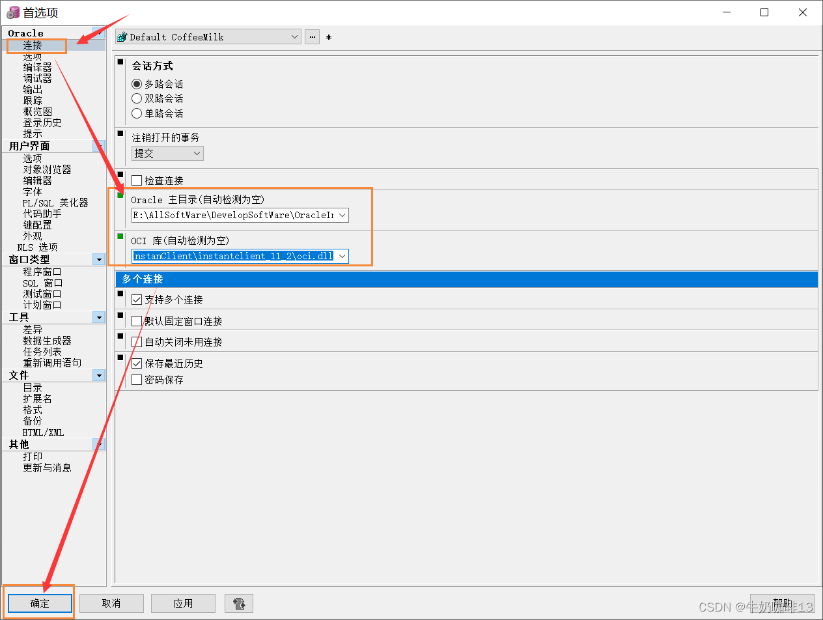Click the square marker beside 支持多个连接
Image resolution: width=823 pixels, height=620 pixels.
pyautogui.click(x=119, y=293)
